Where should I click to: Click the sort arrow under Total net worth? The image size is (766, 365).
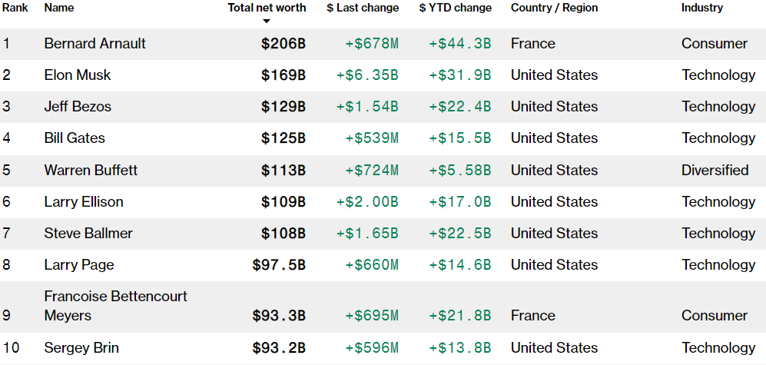point(267,21)
